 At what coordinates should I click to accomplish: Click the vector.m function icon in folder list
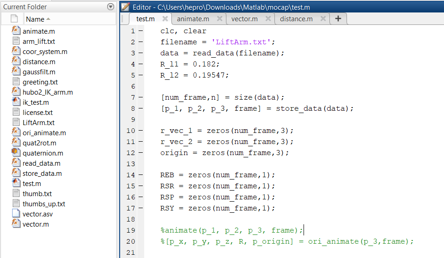pos(16,224)
